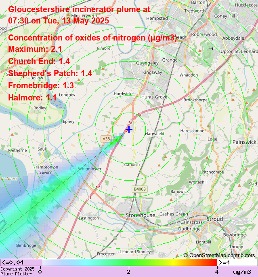
Task: Click the 'Harescombe' village label
Action: pyautogui.click(x=192, y=131)
